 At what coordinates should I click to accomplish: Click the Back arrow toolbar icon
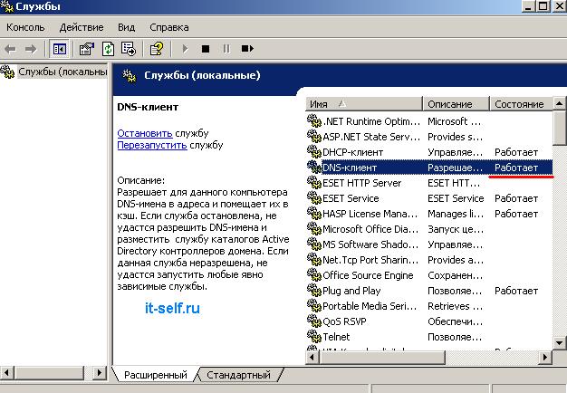tap(10, 49)
